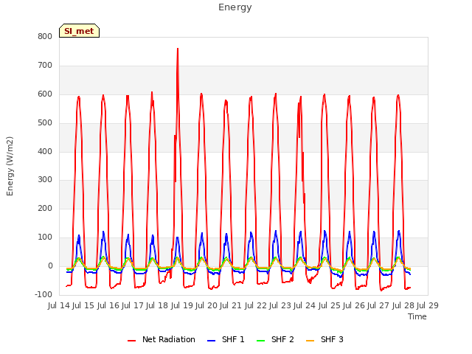Click the Jul 14 x-axis tick label
This screenshot has height=354, width=472.
(x=59, y=305)
